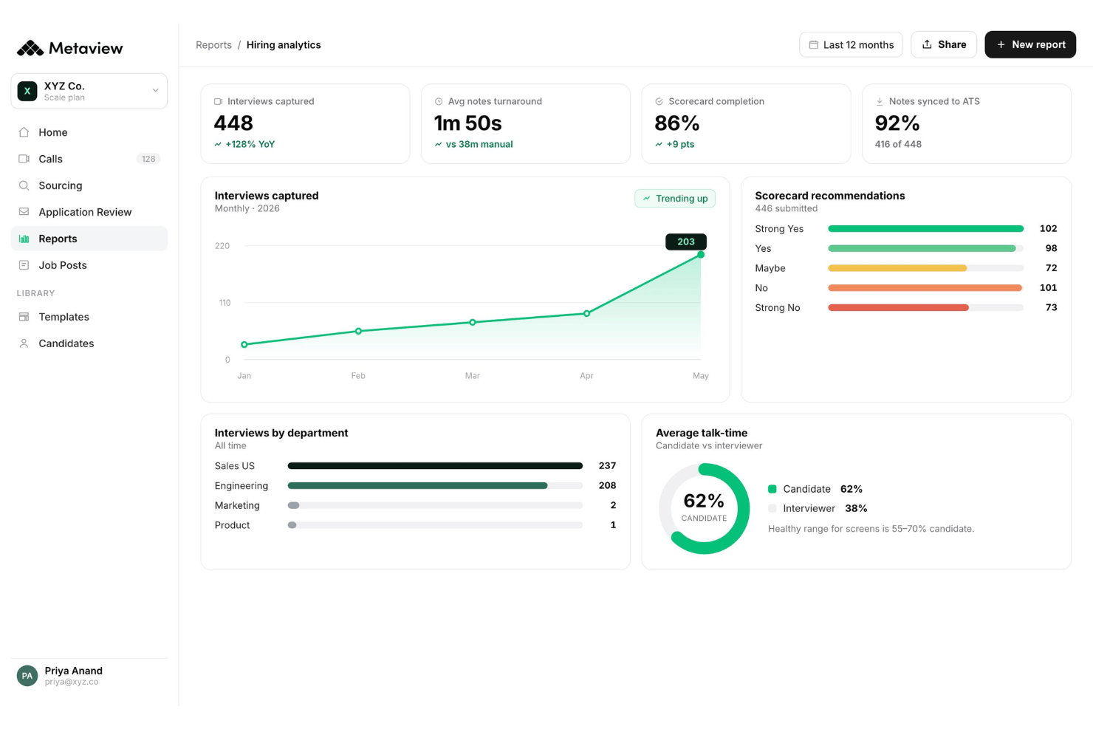The width and height of the screenshot is (1093, 729).
Task: Click the Yes recommendation bar
Action: pos(922,248)
